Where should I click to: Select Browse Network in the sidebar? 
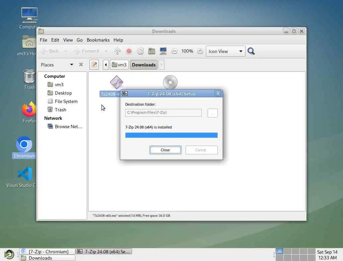pos(65,127)
